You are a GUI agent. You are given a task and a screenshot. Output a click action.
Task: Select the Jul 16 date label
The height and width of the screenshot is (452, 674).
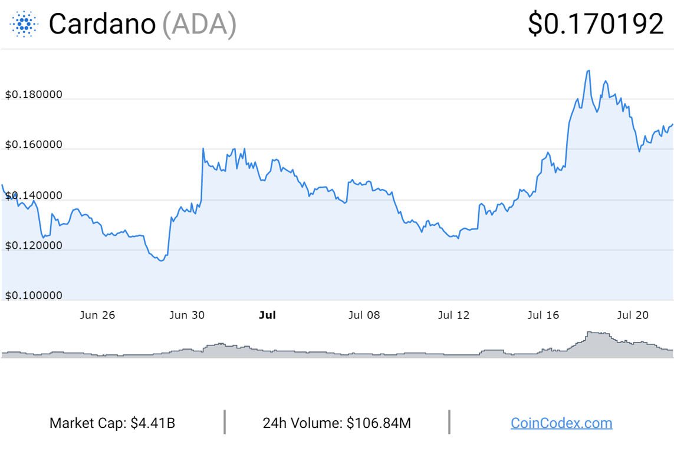coord(543,315)
